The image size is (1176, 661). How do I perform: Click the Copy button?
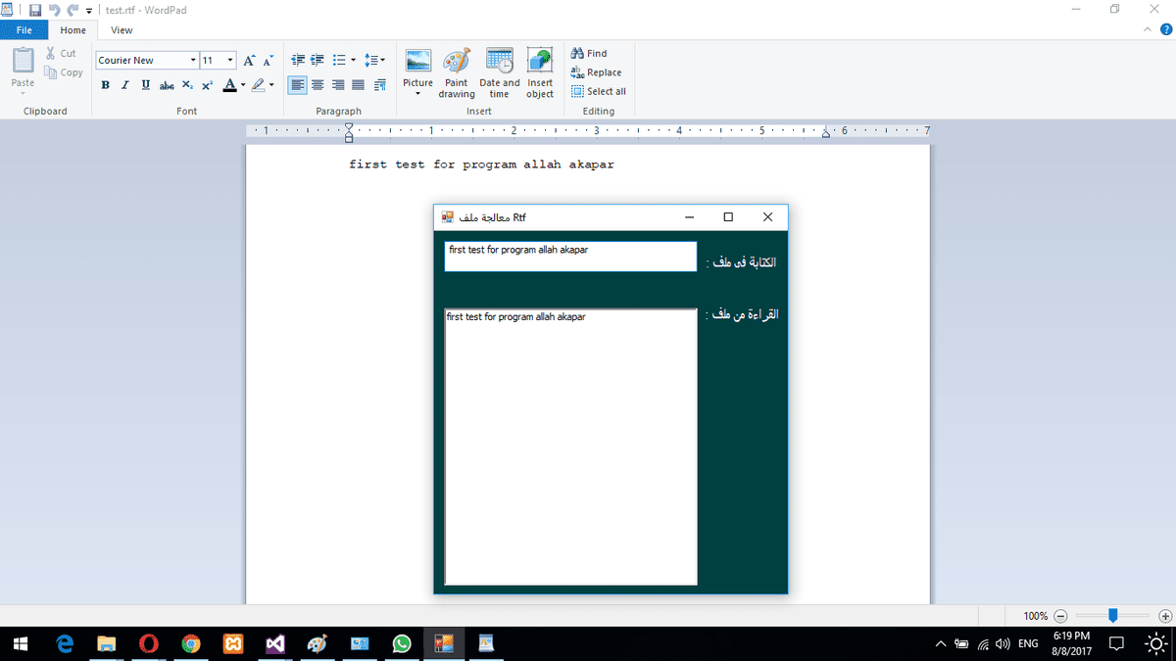[x=64, y=72]
